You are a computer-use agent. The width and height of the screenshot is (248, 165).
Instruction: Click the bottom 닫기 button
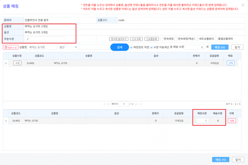(238, 160)
